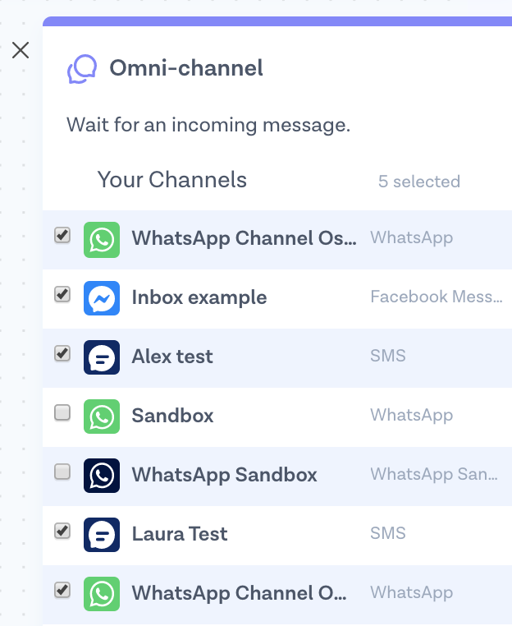Select the Inbox example channel name
The width and height of the screenshot is (512, 626).
point(199,297)
